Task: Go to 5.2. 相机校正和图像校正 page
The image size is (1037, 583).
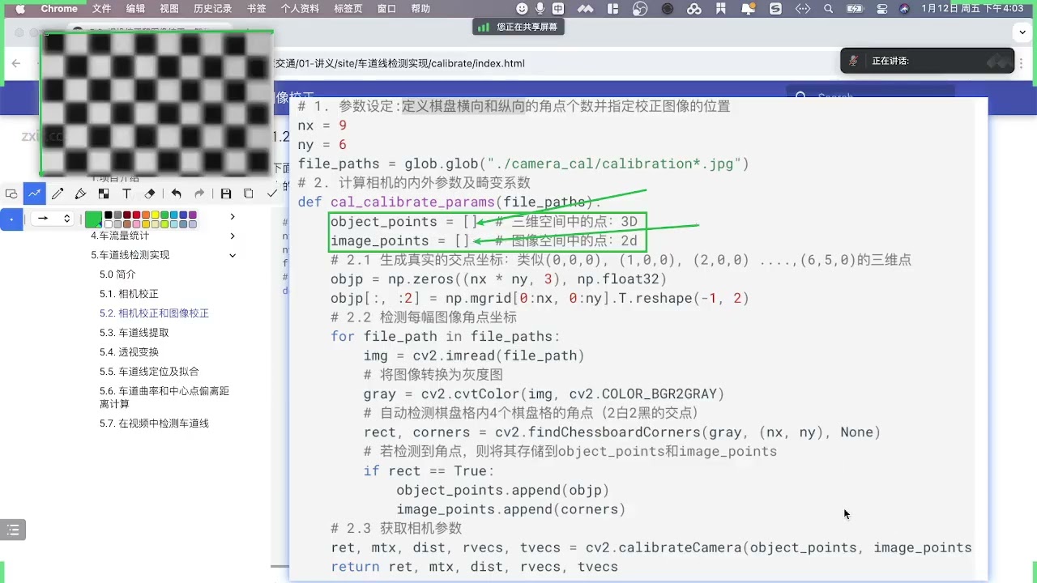Action: (154, 313)
